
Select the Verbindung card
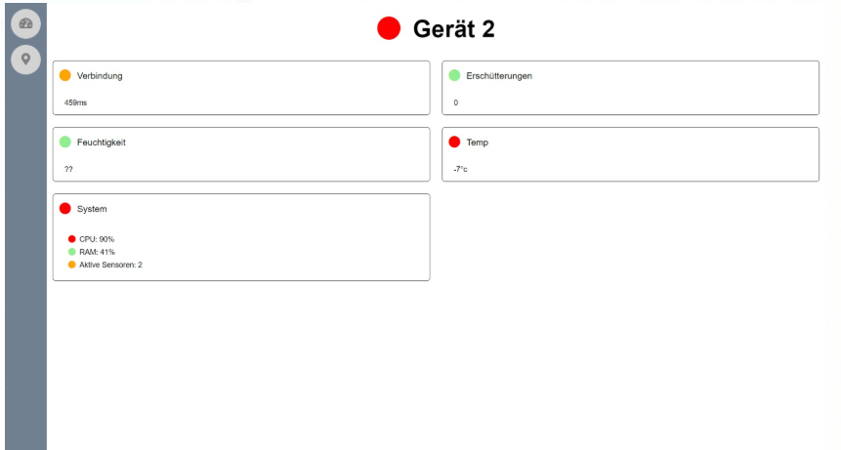[241, 88]
